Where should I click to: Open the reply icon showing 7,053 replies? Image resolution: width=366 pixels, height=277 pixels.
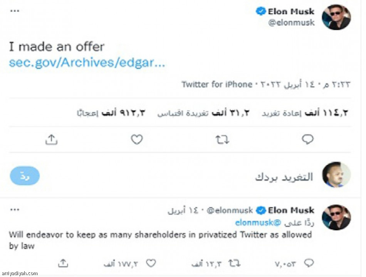pyautogui.click(x=309, y=263)
